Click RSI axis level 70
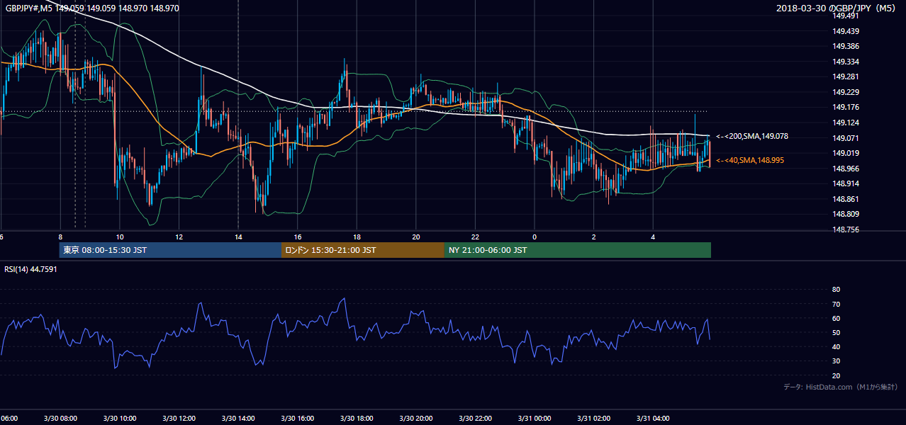The image size is (906, 425). click(836, 304)
